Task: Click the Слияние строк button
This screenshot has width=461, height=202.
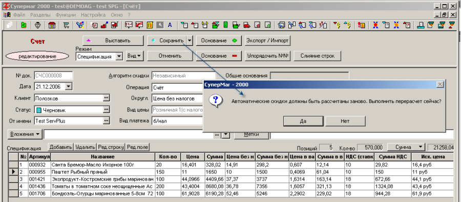Action: (x=317, y=56)
